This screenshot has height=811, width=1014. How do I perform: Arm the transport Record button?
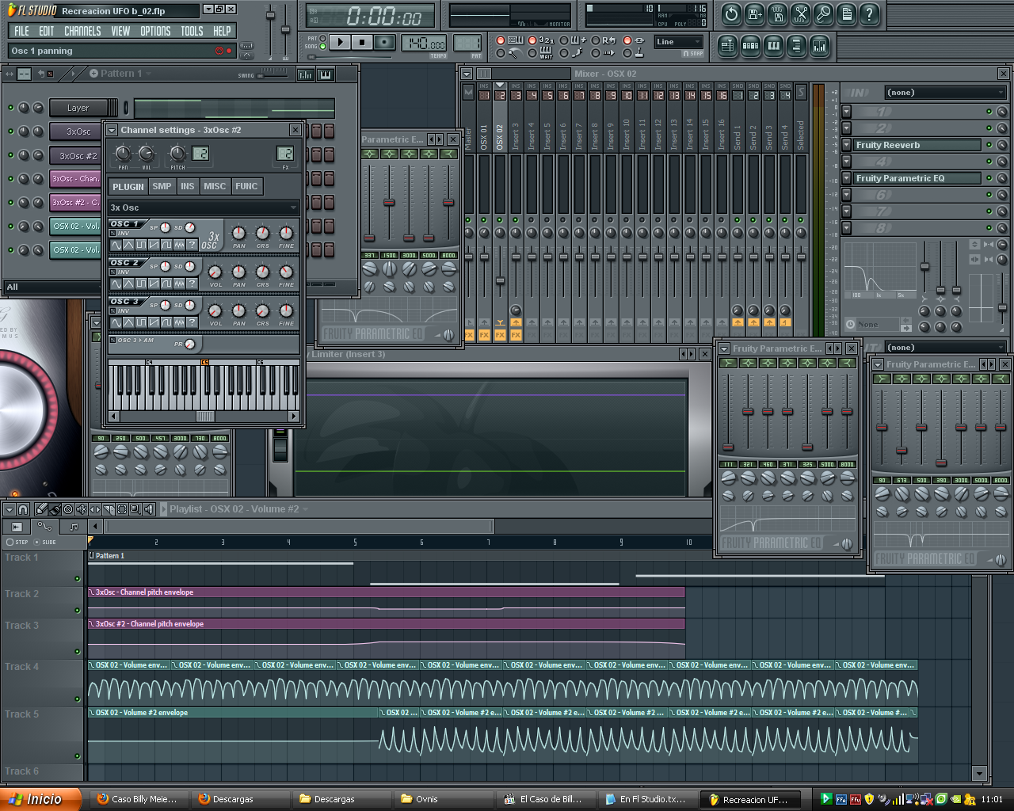pos(385,42)
